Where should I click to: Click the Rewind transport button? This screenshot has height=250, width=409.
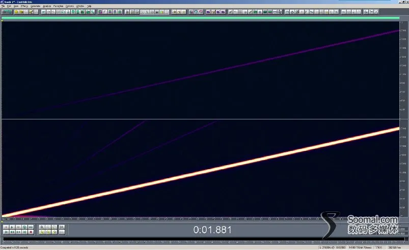coord(12,232)
